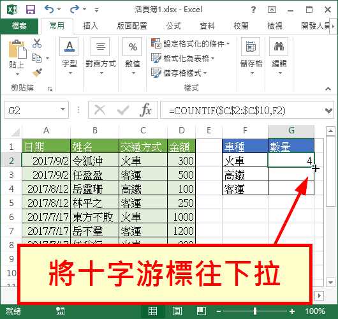
Task: Expand the Undo history dropdown arrow
Action: click(59, 10)
